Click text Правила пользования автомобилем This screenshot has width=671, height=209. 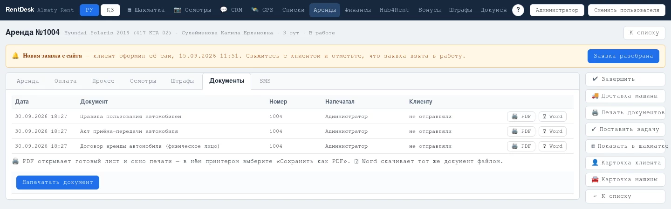(130, 117)
